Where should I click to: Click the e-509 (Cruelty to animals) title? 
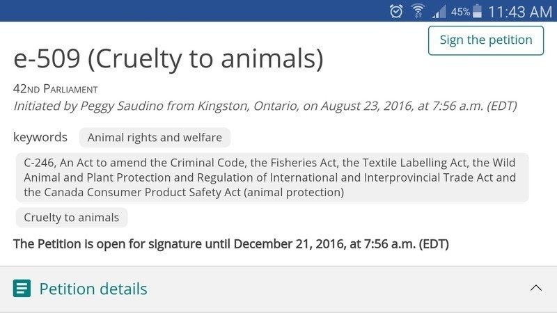click(x=168, y=59)
